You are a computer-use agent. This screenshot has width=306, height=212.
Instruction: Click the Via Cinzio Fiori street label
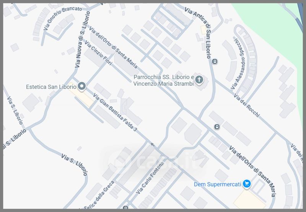coord(98,53)
